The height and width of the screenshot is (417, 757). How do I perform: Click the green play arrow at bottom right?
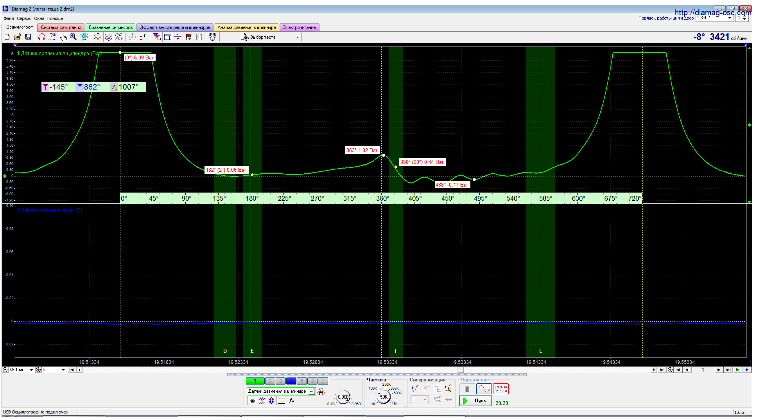738,370
